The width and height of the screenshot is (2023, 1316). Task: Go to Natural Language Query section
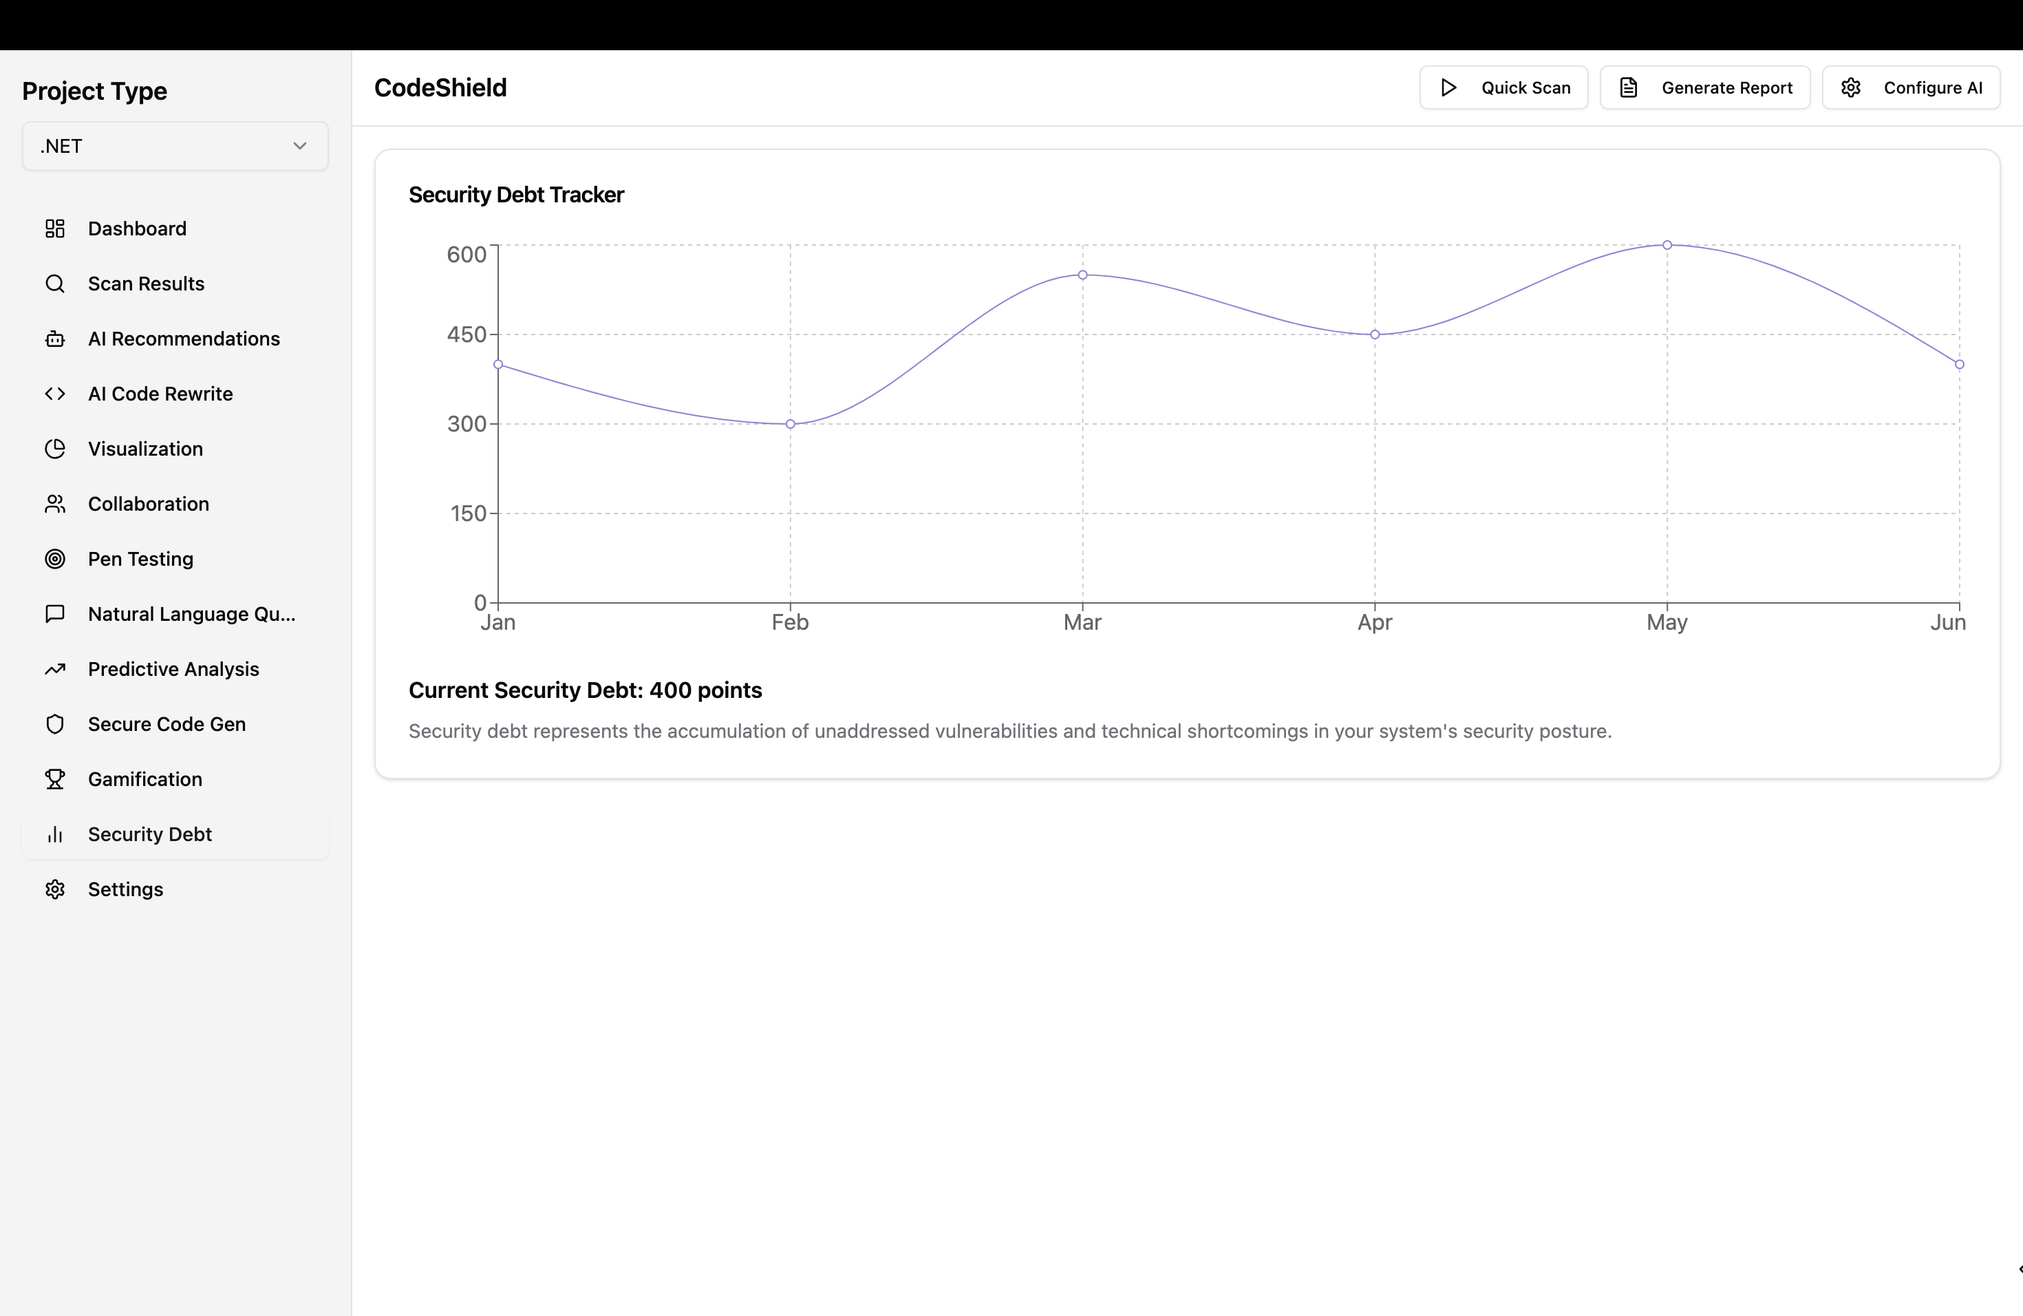191,615
